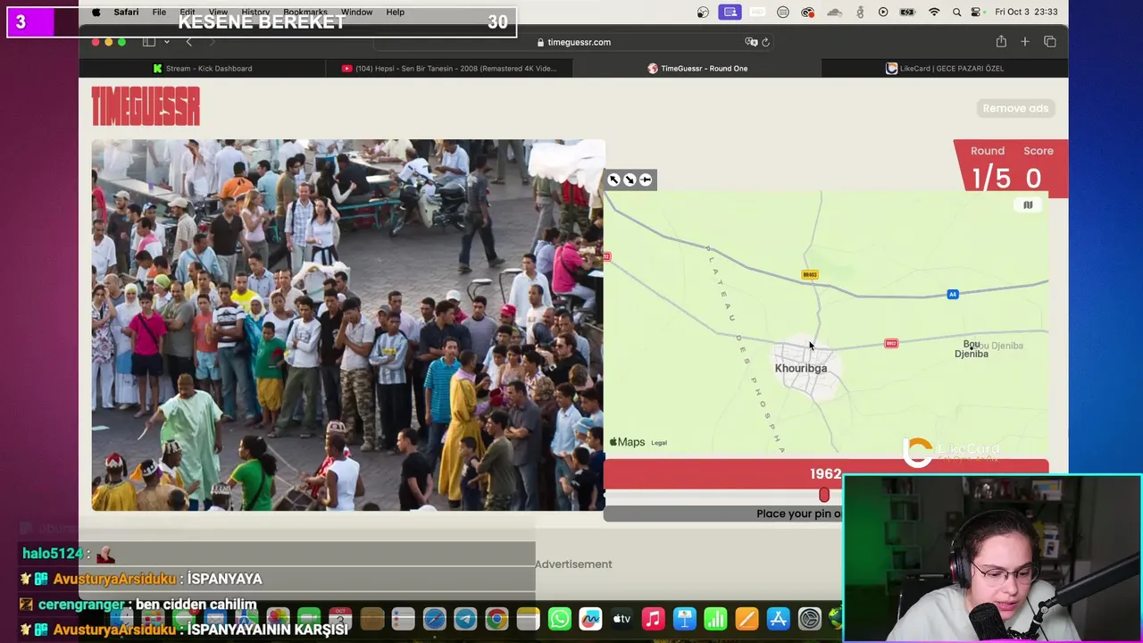Image resolution: width=1143 pixels, height=643 pixels.
Task: Click the shrink map arrow icon
Action: click(x=630, y=180)
